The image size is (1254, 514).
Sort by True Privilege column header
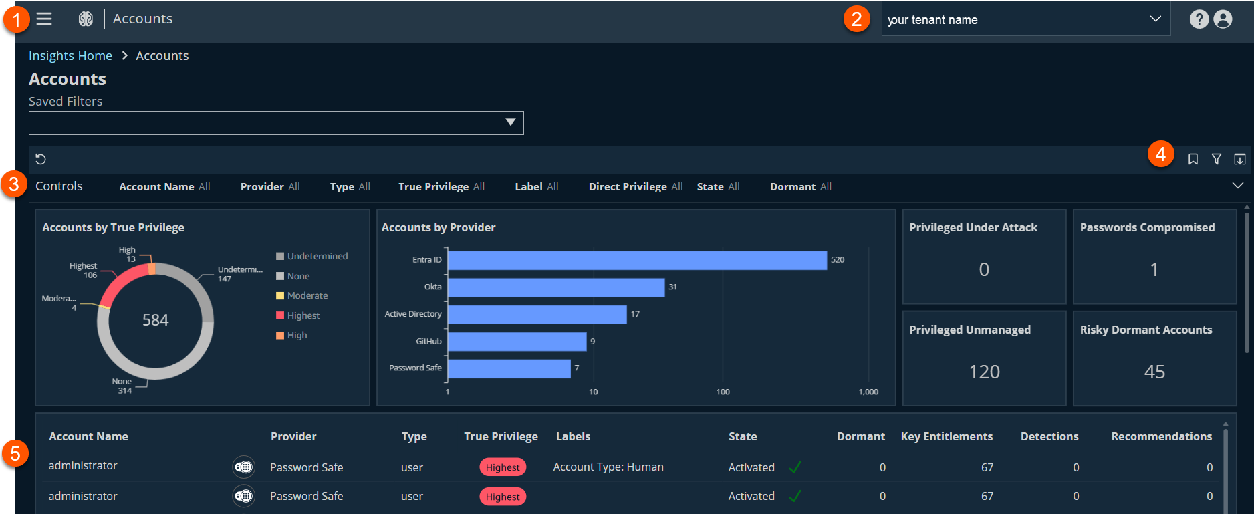[501, 436]
